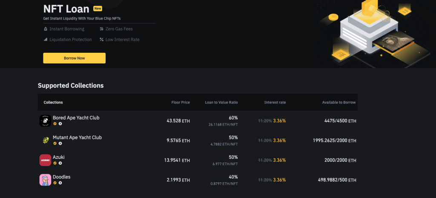The image size is (436, 198).
Task: Select the red Azuki logo thumbnail
Action: (x=45, y=160)
